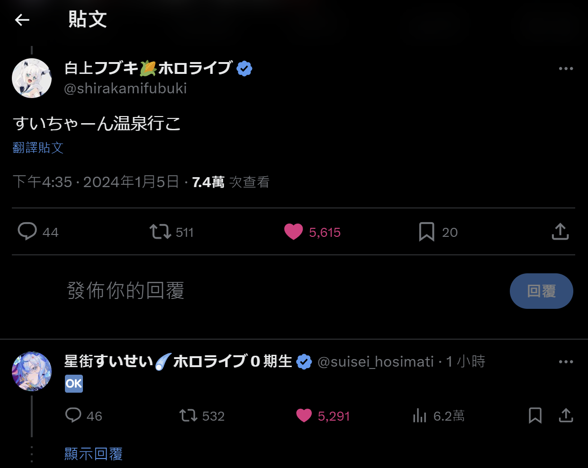Click the 翻譯貼文 translate link
The image size is (588, 468).
(38, 148)
